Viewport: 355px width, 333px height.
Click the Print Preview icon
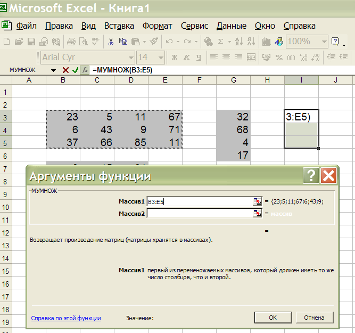[x=84, y=42]
